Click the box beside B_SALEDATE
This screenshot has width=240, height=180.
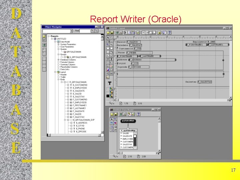pos(68,91)
